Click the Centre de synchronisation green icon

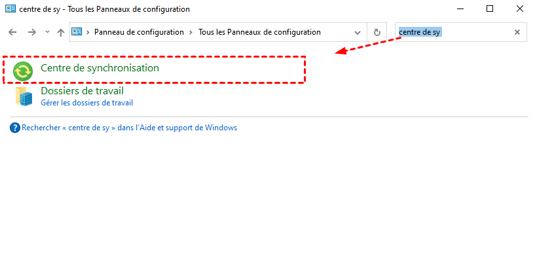coord(24,70)
